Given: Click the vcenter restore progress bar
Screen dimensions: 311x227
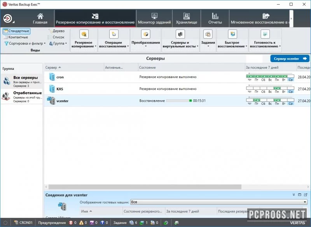Looking at the screenshot, I should (x=179, y=101).
